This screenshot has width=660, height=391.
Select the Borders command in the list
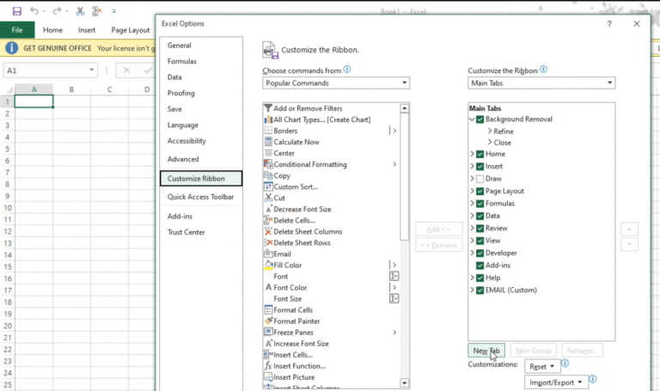pos(331,131)
